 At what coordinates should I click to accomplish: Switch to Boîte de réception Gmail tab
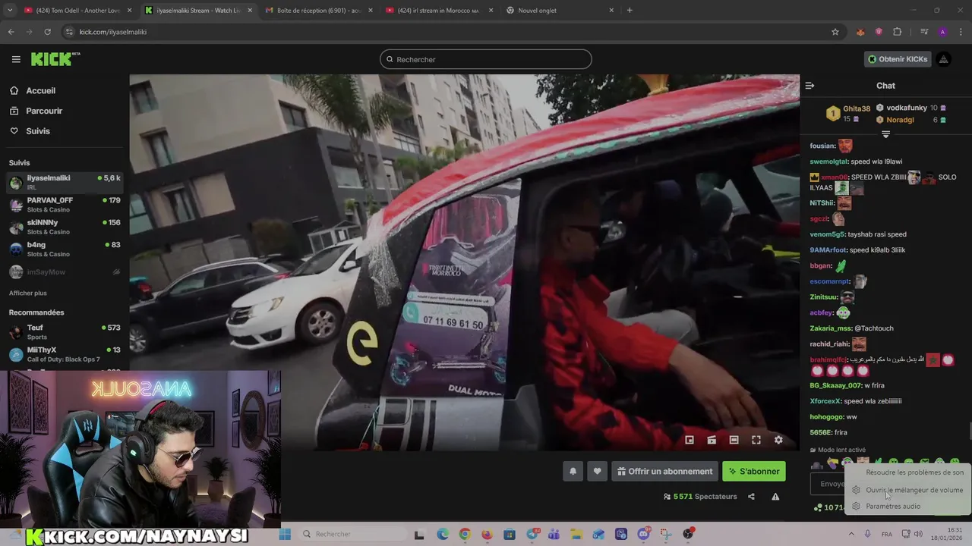click(318, 11)
